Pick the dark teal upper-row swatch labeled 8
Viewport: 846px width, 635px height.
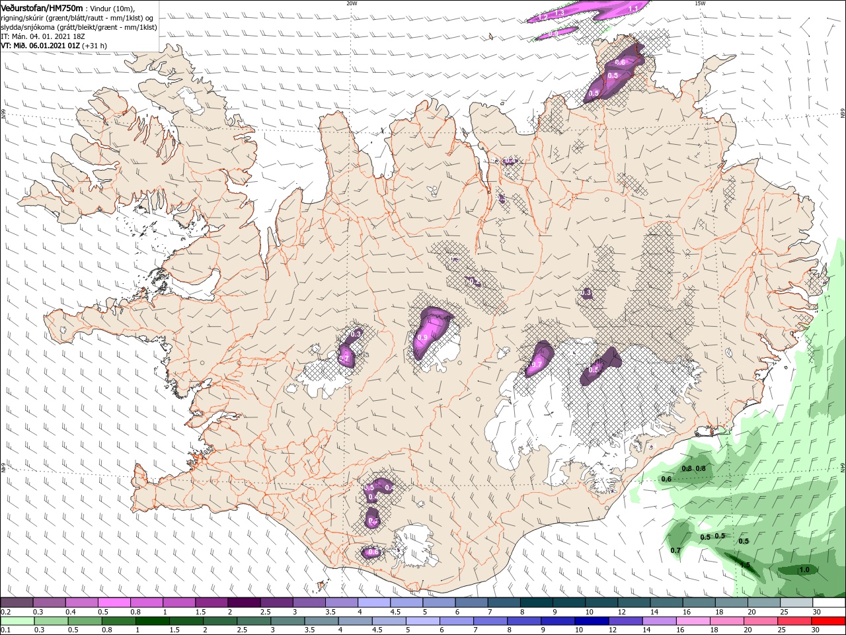pos(537,603)
